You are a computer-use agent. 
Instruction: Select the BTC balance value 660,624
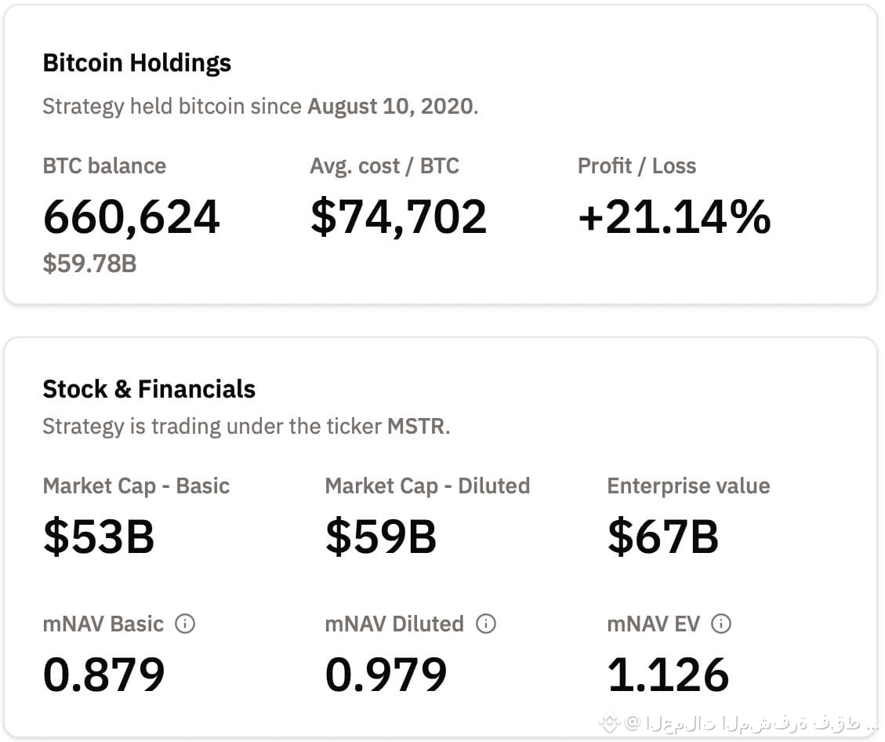131,217
